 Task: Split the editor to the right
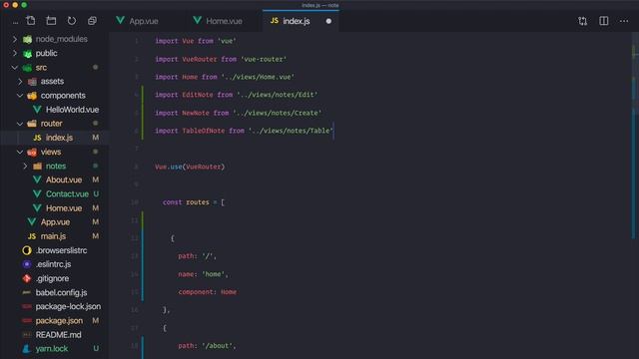tap(603, 21)
